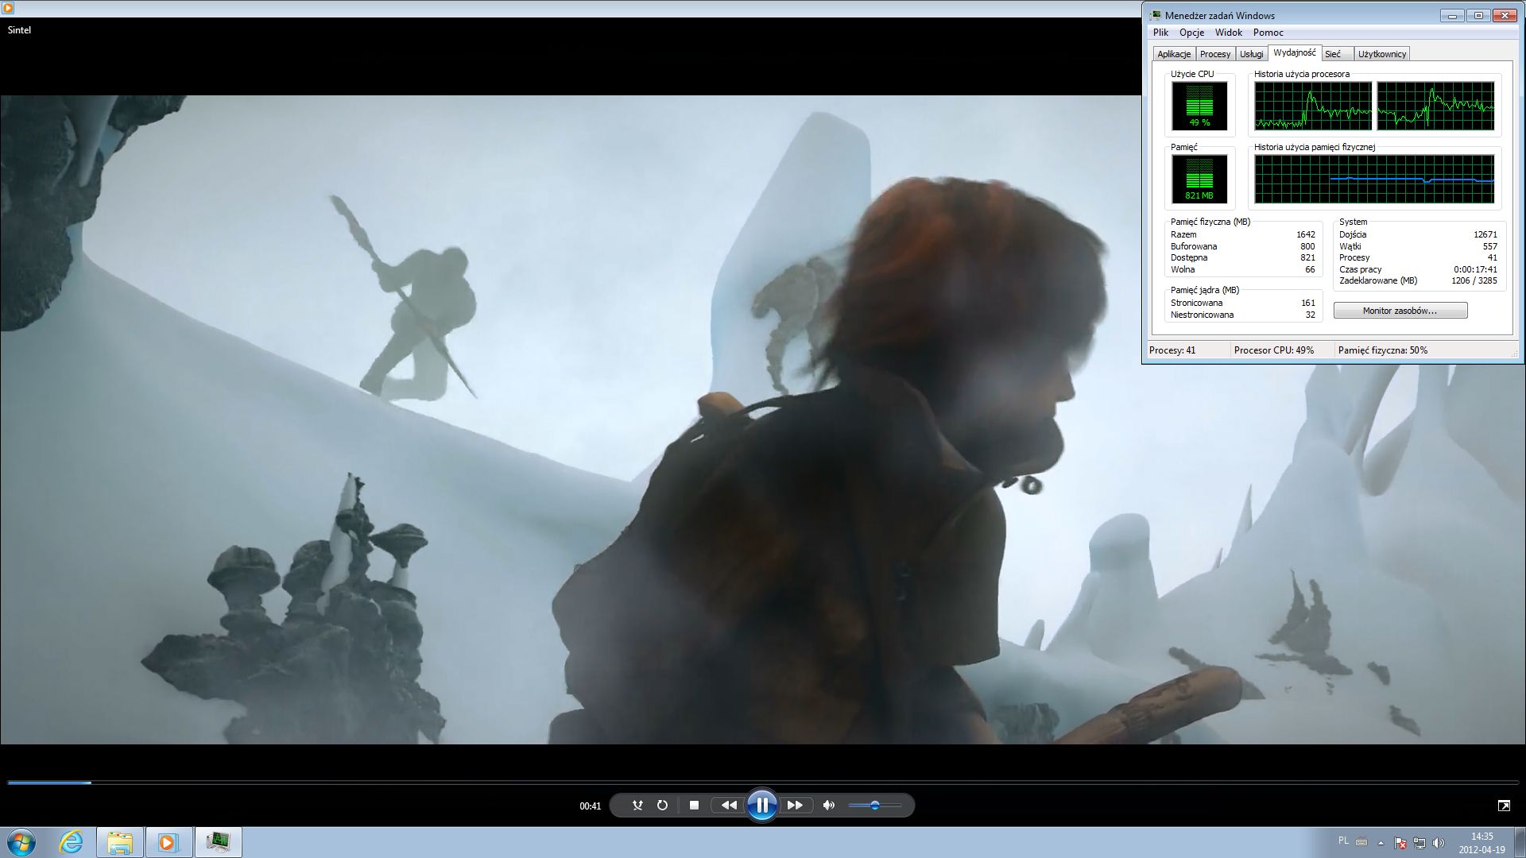Viewport: 1526px width, 858px height.
Task: Click the PL language indicator
Action: pos(1343,841)
